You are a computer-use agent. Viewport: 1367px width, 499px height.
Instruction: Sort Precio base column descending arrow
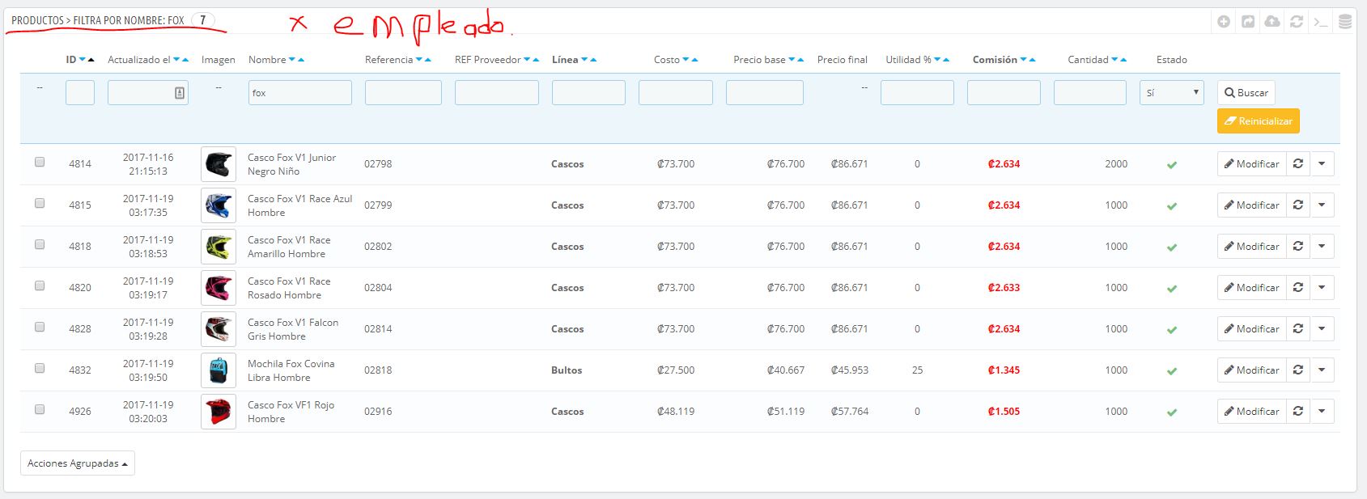pos(792,60)
